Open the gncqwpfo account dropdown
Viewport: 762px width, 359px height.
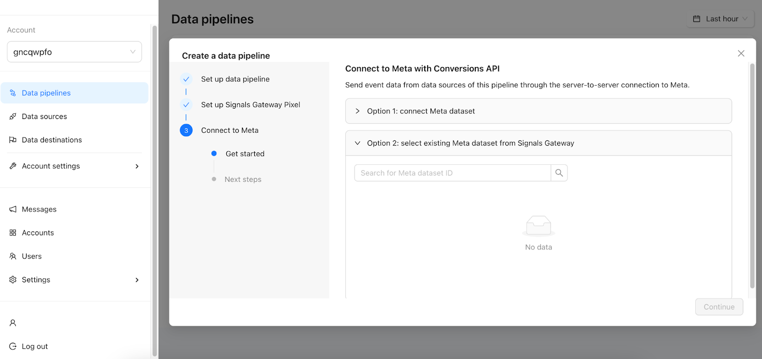point(74,52)
